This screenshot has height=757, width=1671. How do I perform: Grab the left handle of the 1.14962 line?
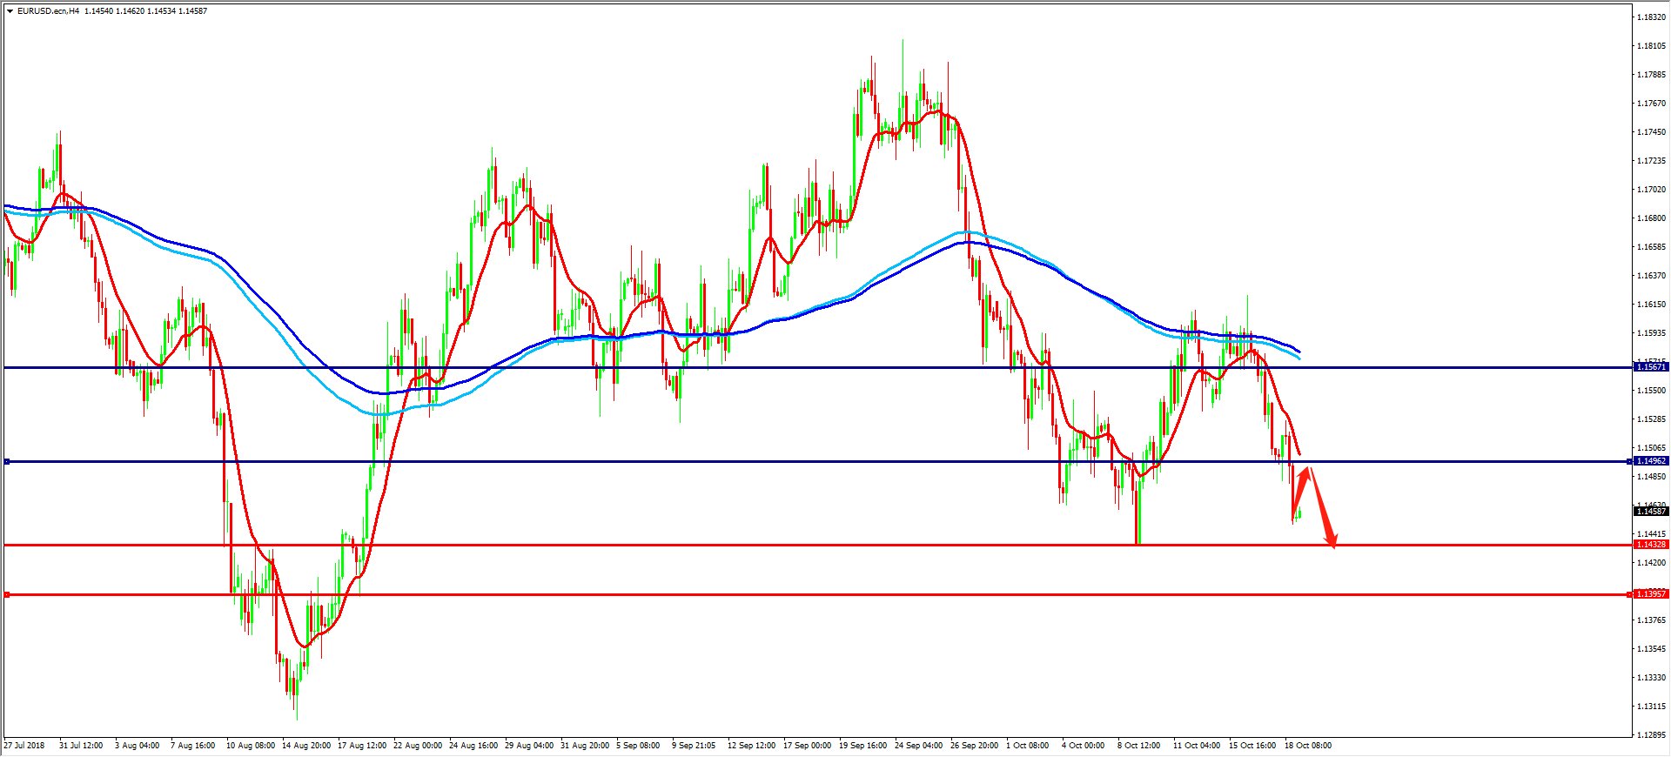7,461
